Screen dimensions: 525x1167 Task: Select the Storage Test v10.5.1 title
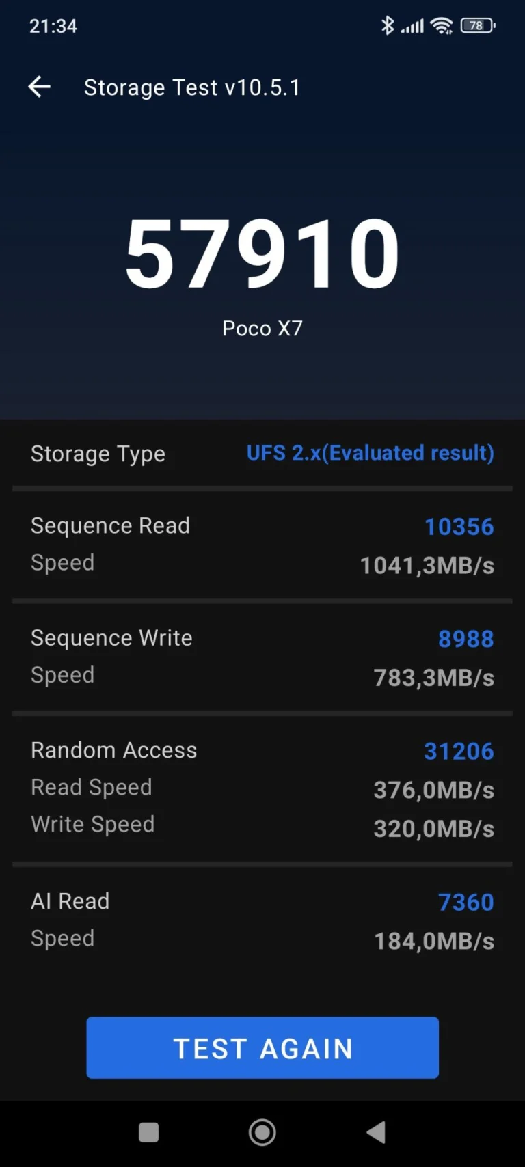[x=193, y=87]
